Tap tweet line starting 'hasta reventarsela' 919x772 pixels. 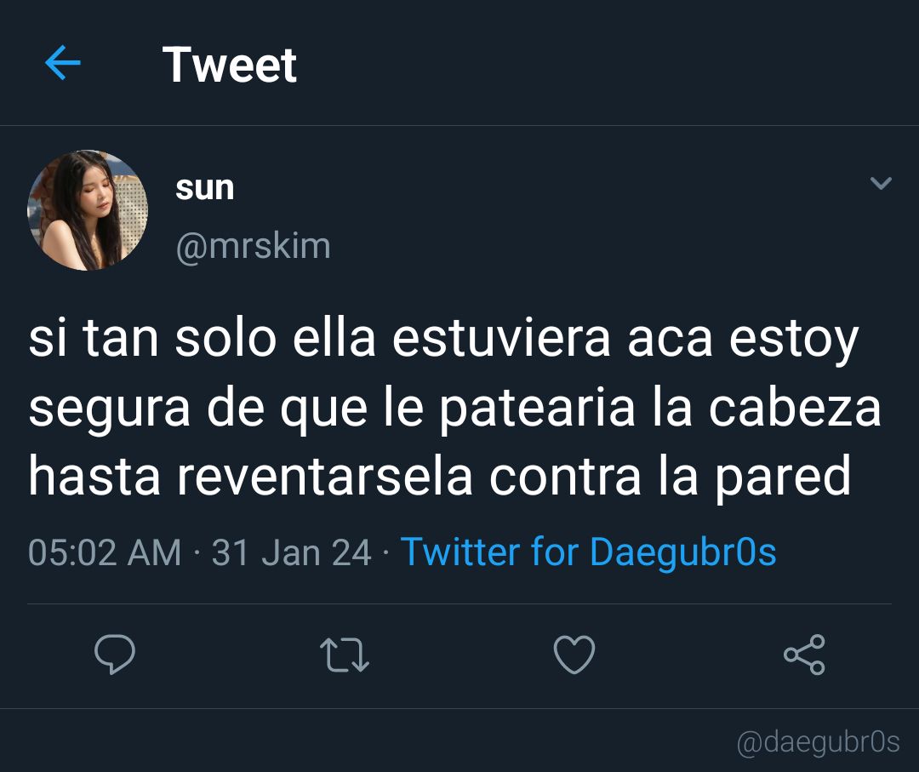pyautogui.click(x=440, y=477)
